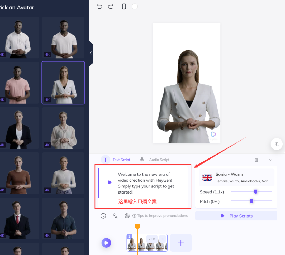The width and height of the screenshot is (285, 255).
Task: Switch to Text Script tab
Action: pos(121,160)
